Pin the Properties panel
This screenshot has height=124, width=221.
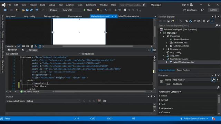click(x=215, y=75)
